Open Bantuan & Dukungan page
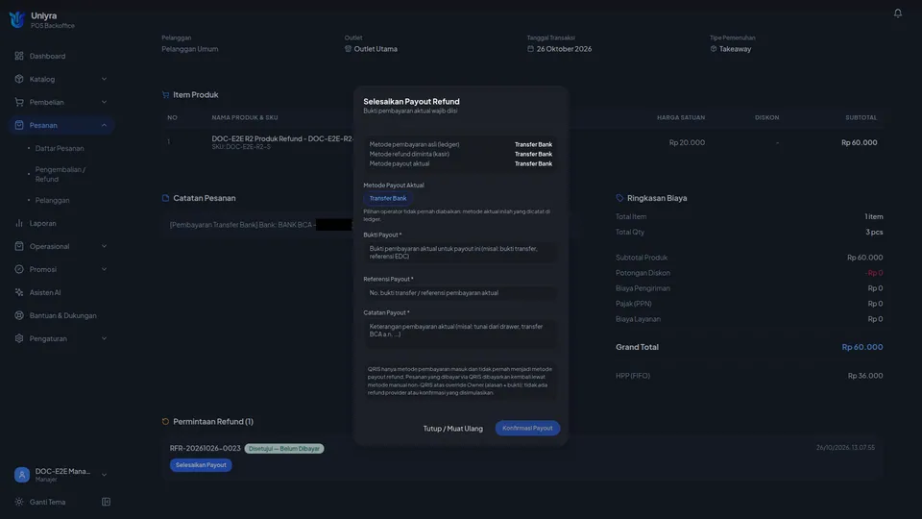Image resolution: width=922 pixels, height=519 pixels. click(61, 315)
